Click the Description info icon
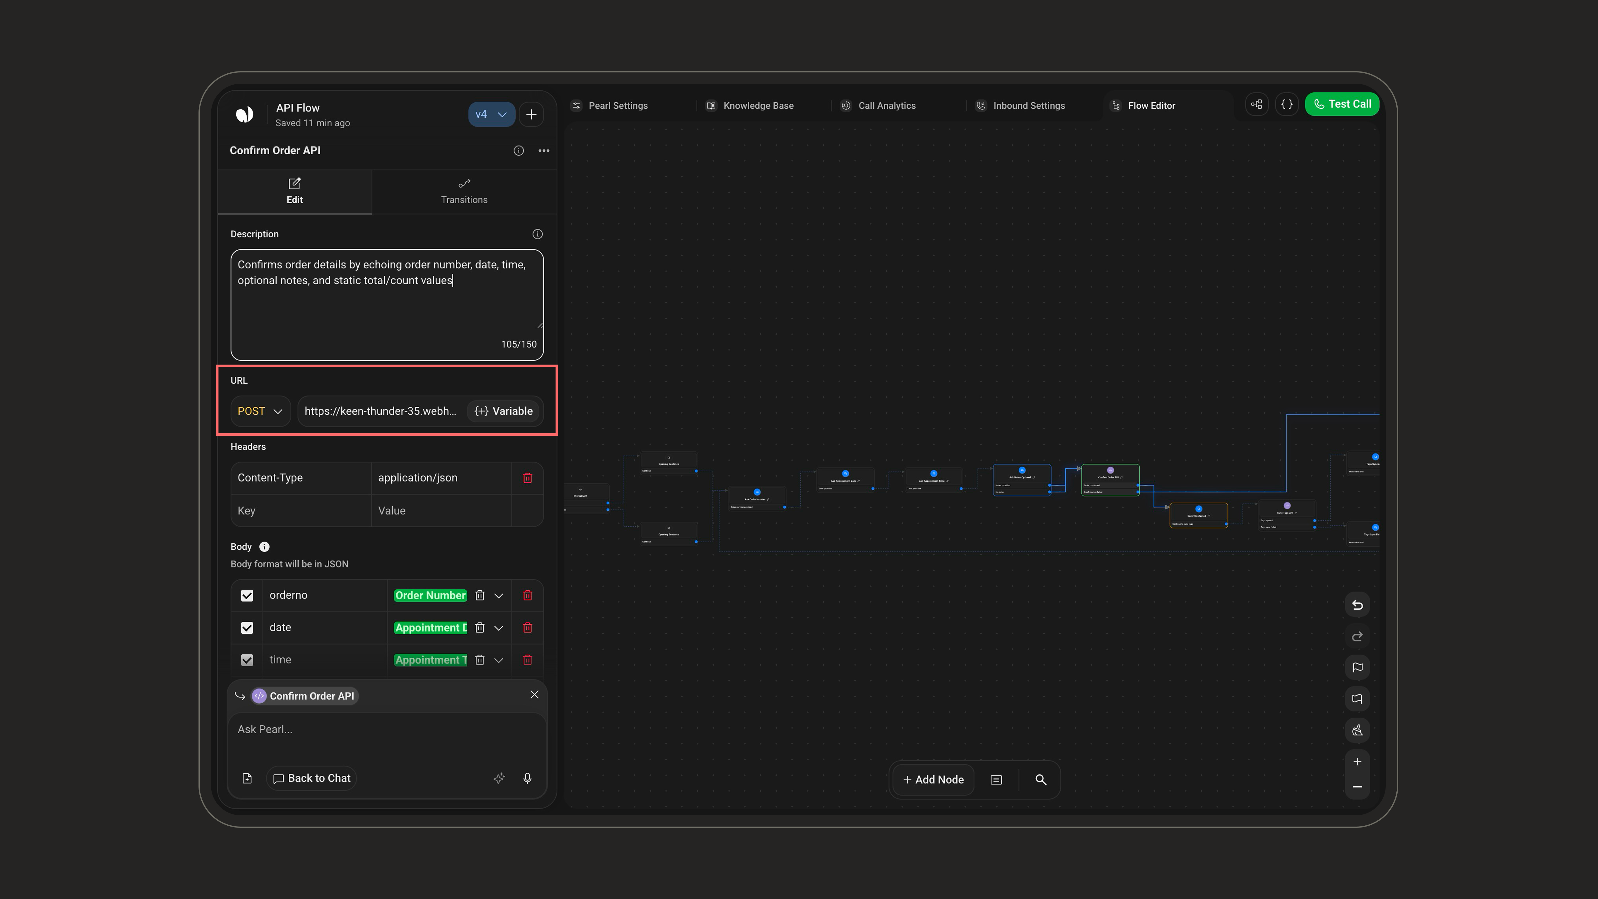 point(537,234)
